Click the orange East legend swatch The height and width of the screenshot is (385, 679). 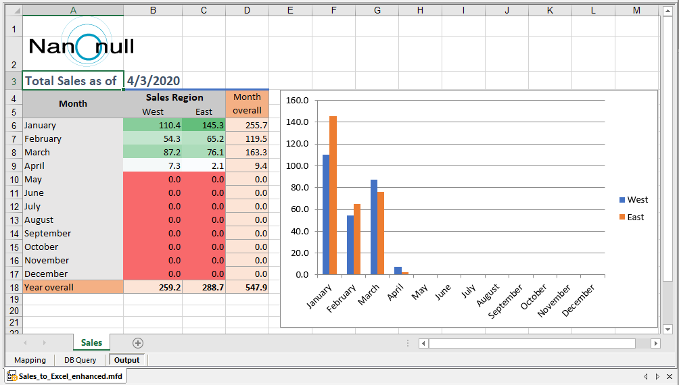[x=622, y=217]
